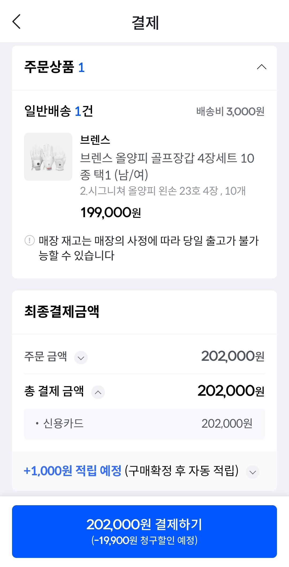Screen dimensions: 289x567
Task: Expand the 주문 금액 details chevron
Action: click(81, 358)
